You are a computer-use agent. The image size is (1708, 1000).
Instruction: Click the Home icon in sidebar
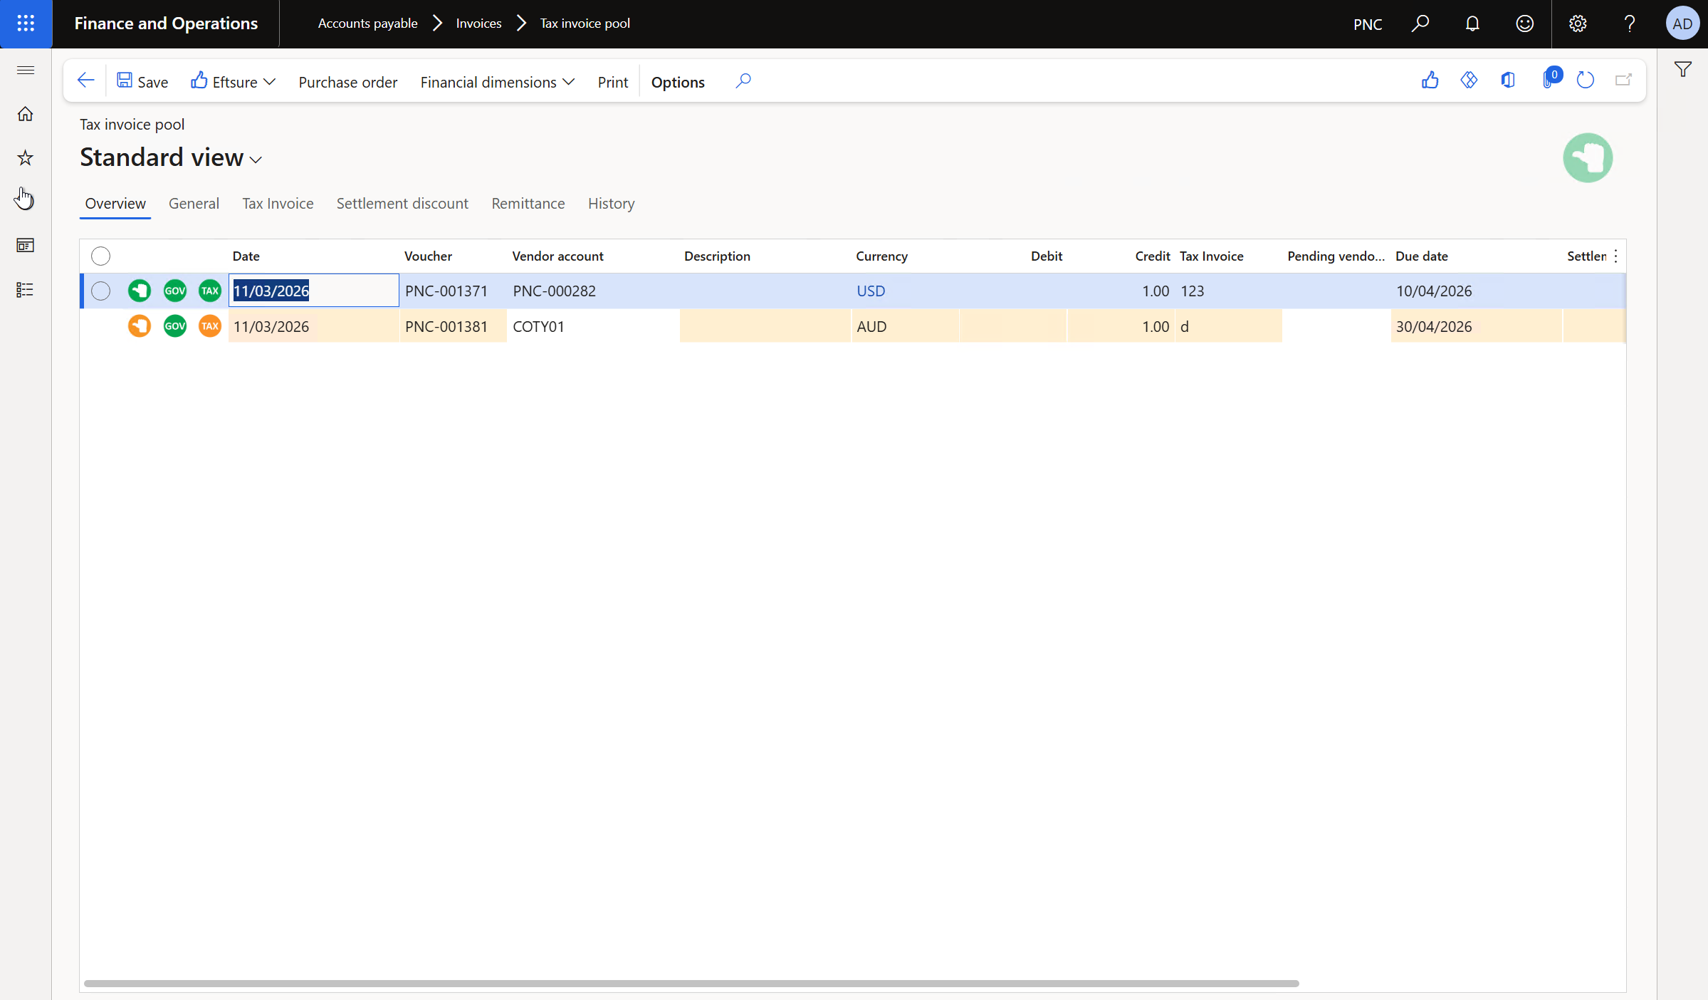pyautogui.click(x=26, y=114)
